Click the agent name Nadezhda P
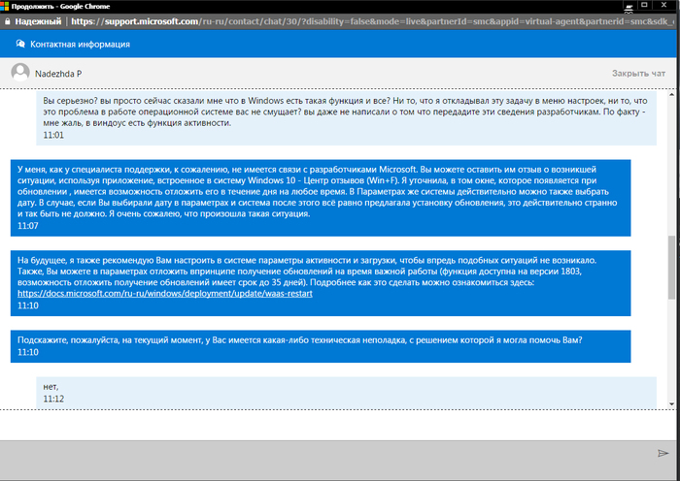The width and height of the screenshot is (680, 481). coord(58,74)
